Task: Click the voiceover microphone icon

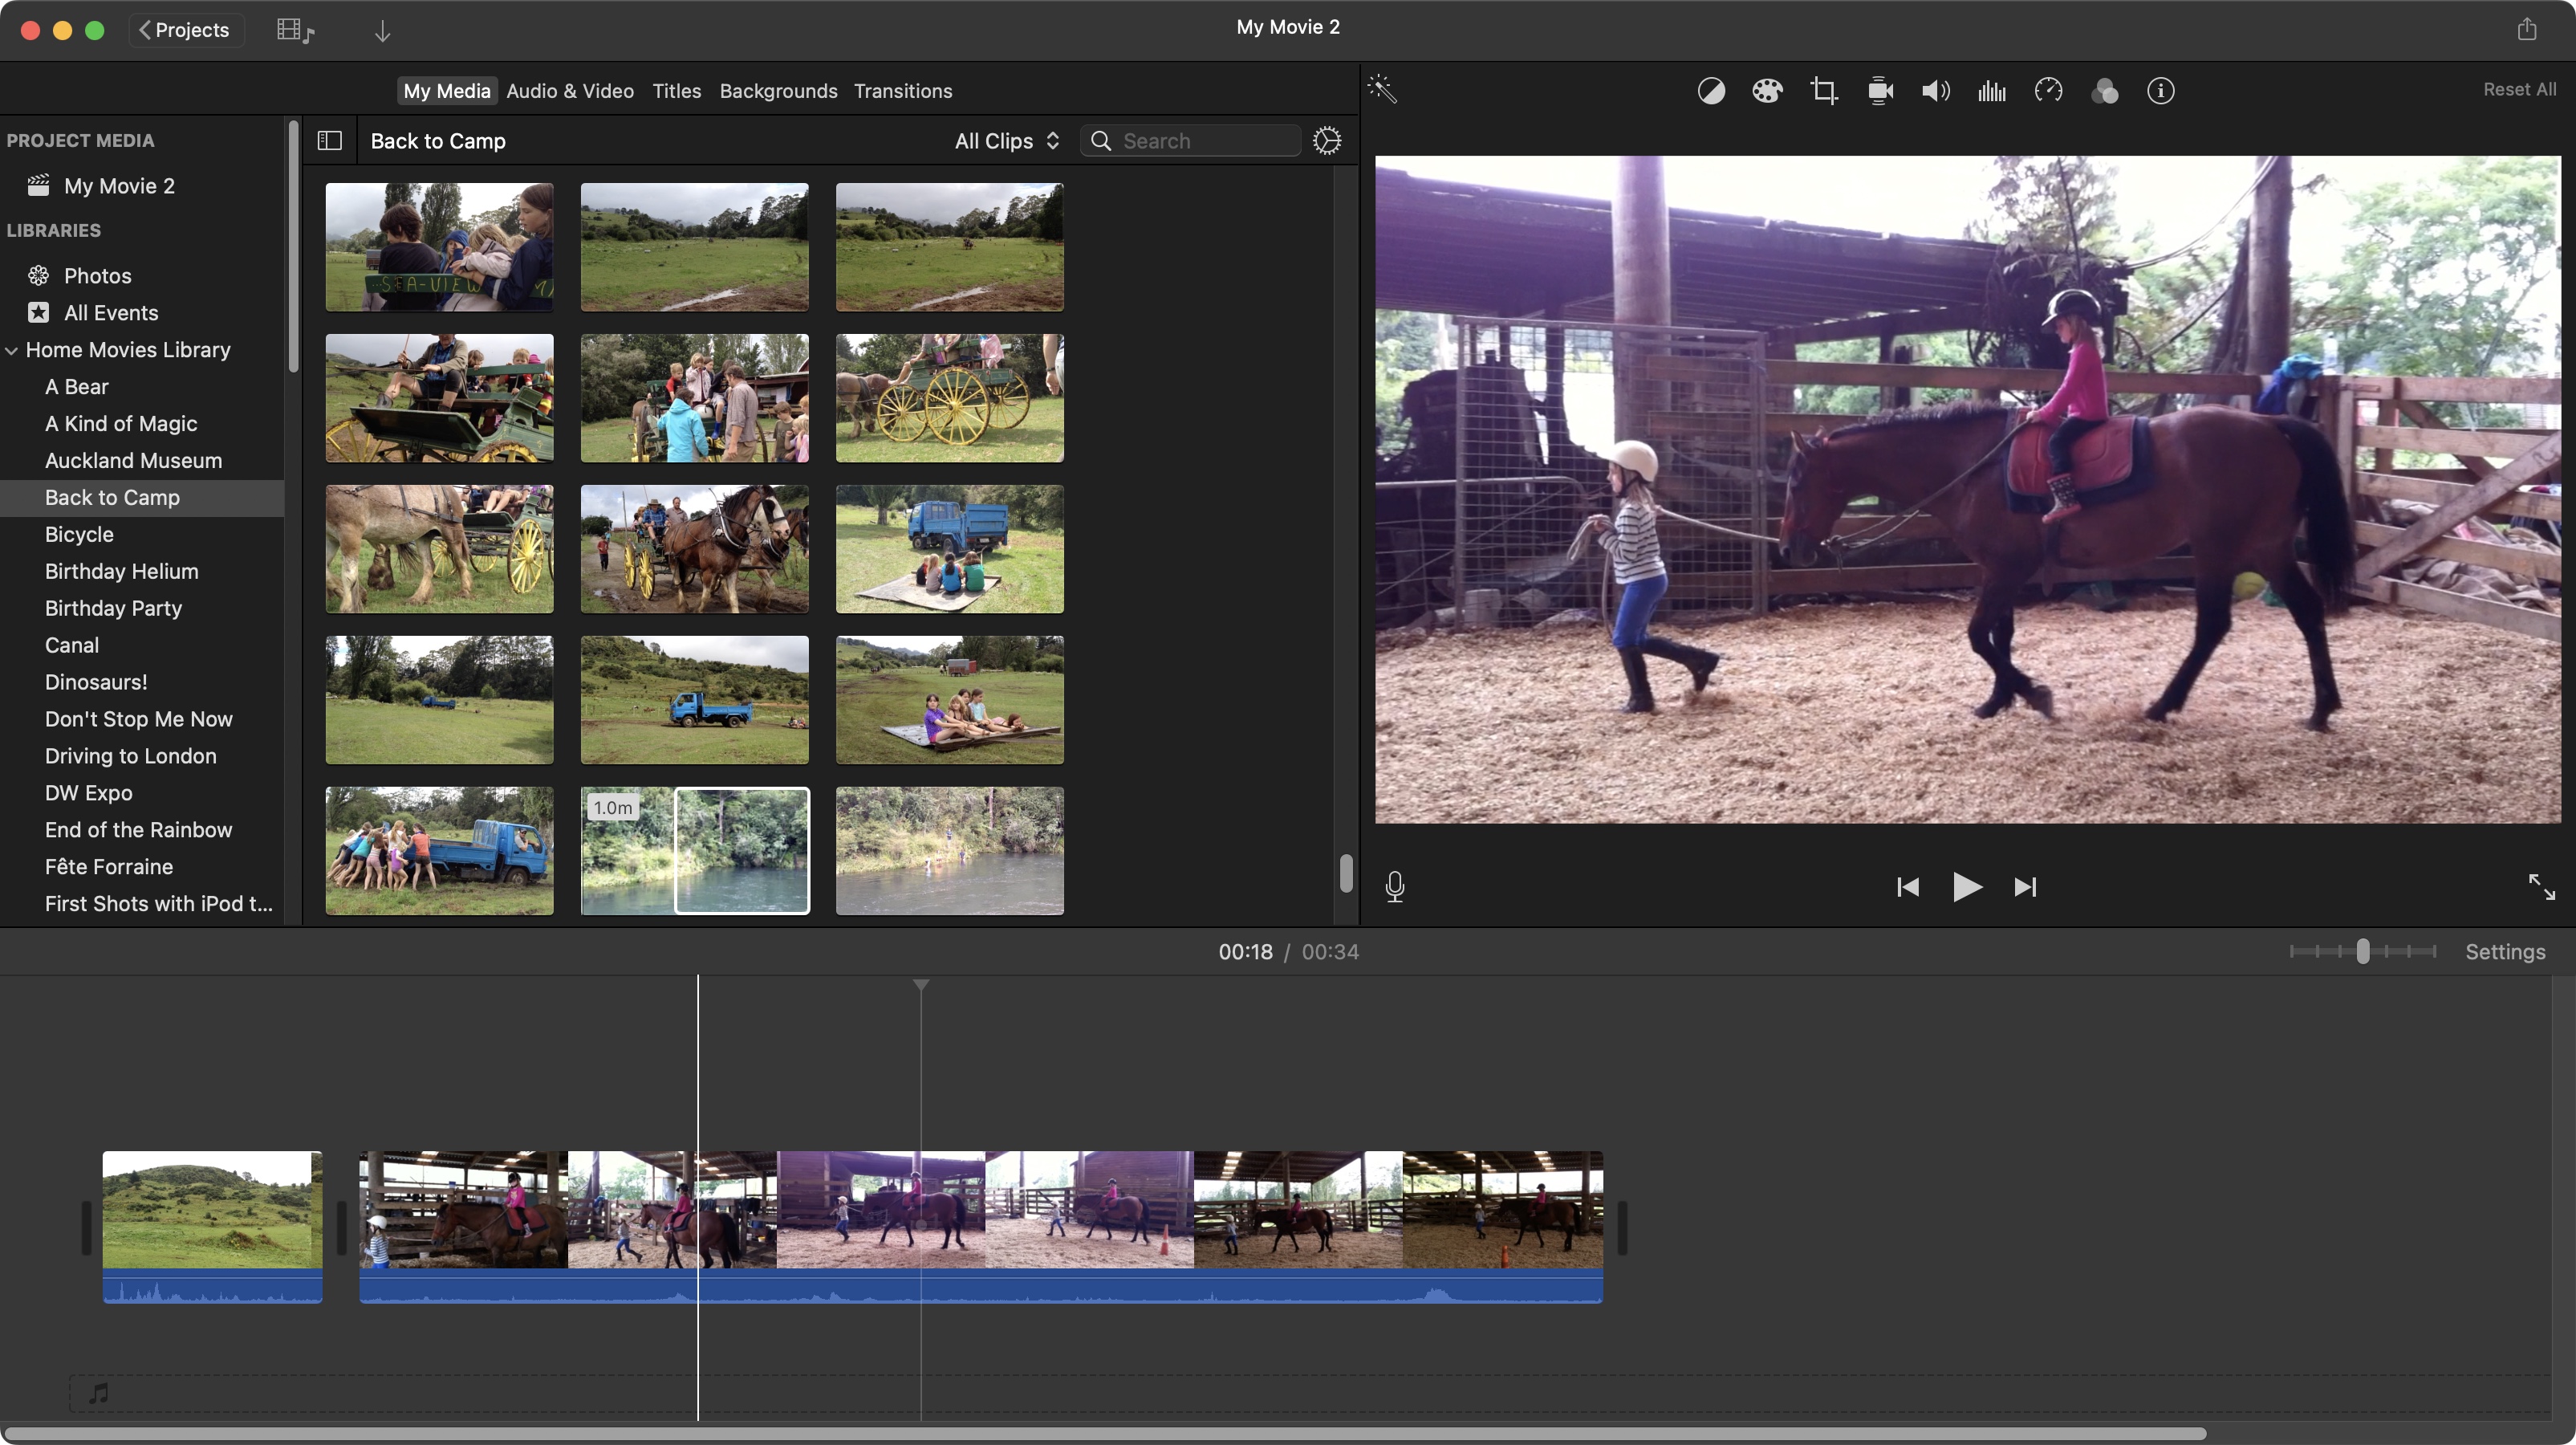Action: [1395, 886]
